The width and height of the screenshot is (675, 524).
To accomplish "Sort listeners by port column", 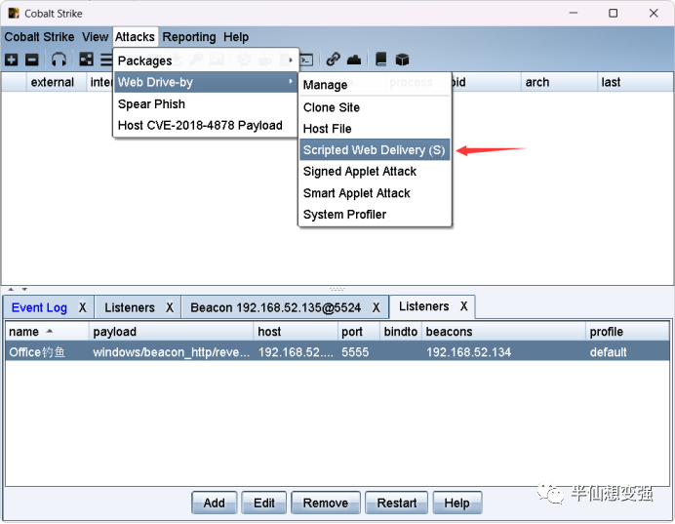I will click(359, 332).
